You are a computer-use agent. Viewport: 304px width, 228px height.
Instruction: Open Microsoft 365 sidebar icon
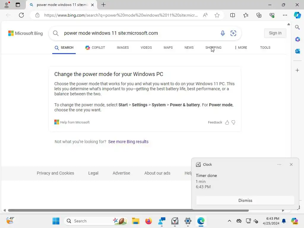coord(297,39)
